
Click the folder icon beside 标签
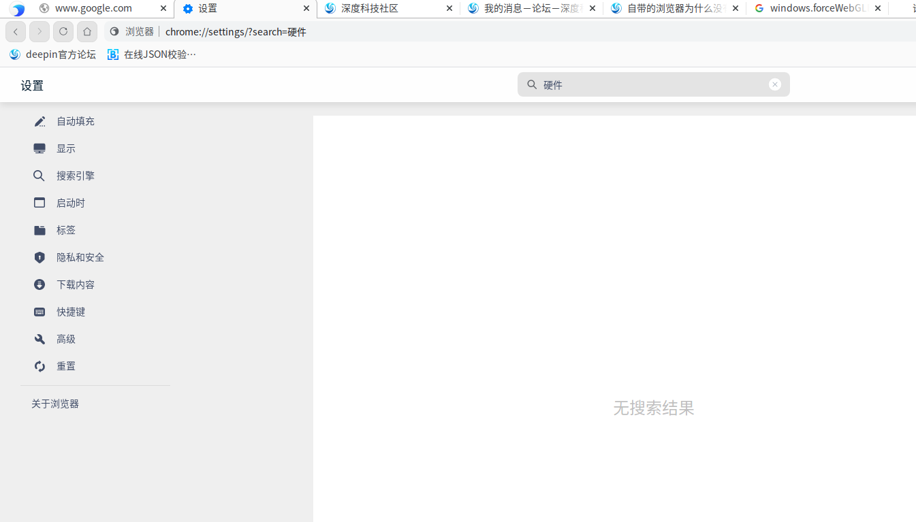click(40, 230)
